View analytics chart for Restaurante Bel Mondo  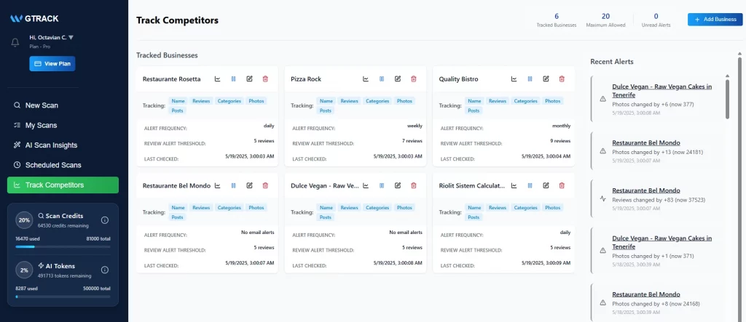tap(217, 185)
